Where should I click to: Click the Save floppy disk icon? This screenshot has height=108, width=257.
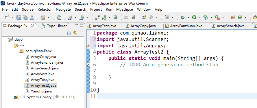pyautogui.click(x=19, y=17)
